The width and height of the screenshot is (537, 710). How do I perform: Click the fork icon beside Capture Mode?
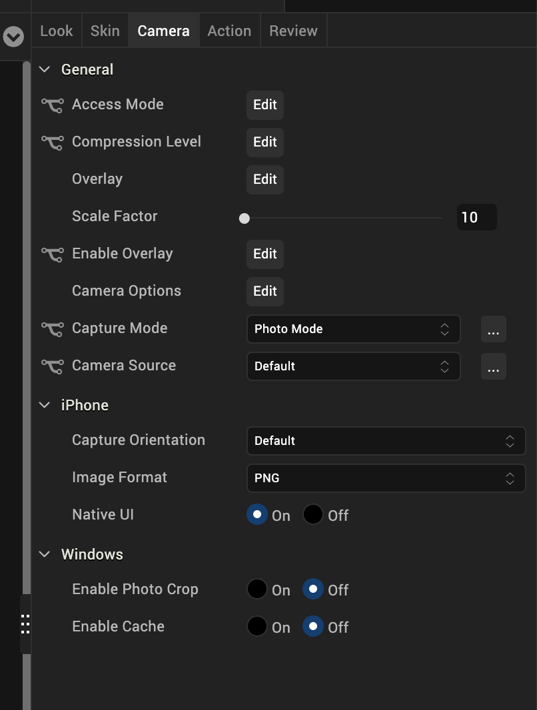pos(52,328)
